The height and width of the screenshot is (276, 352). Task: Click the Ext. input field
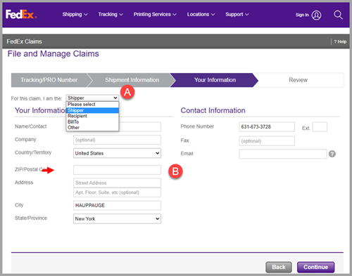click(x=320, y=127)
